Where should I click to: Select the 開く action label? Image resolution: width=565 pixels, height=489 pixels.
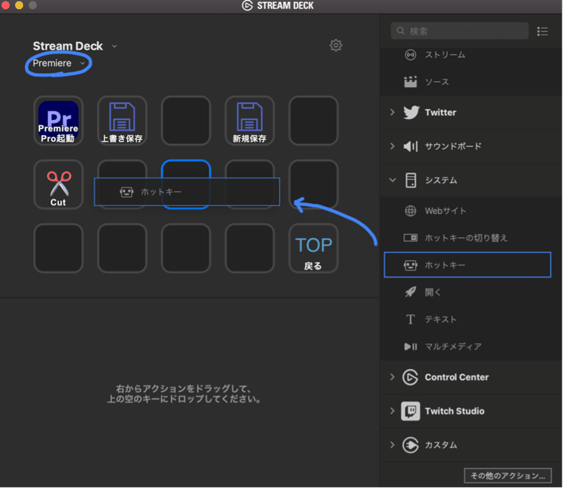tap(433, 293)
